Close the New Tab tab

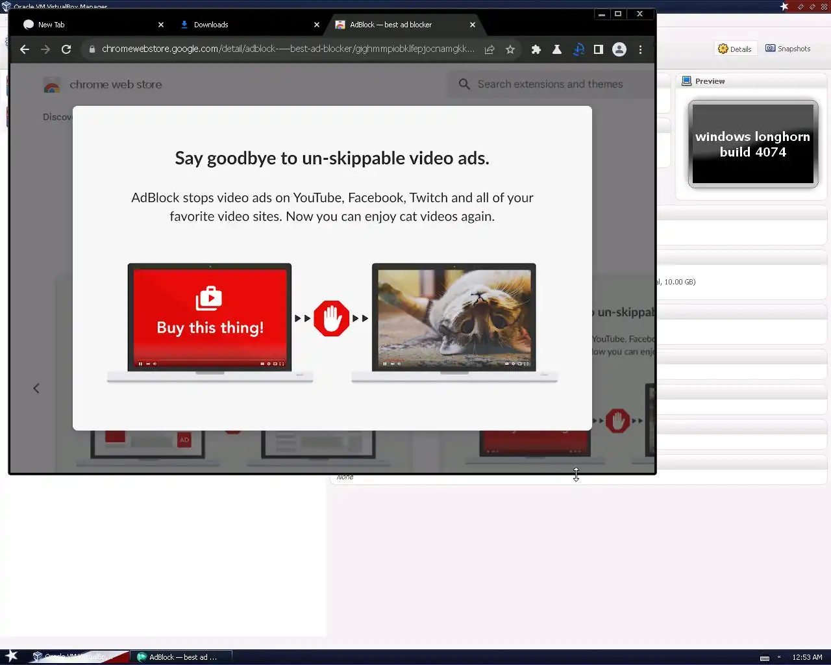(x=161, y=25)
